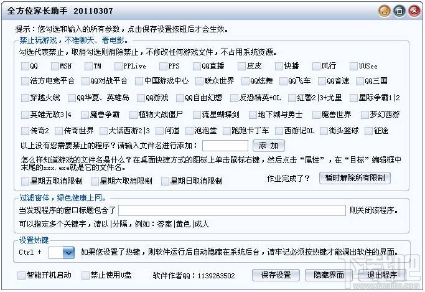The width and height of the screenshot is (425, 292).
Task: Enable blocking for MSN
Action: click(x=55, y=66)
